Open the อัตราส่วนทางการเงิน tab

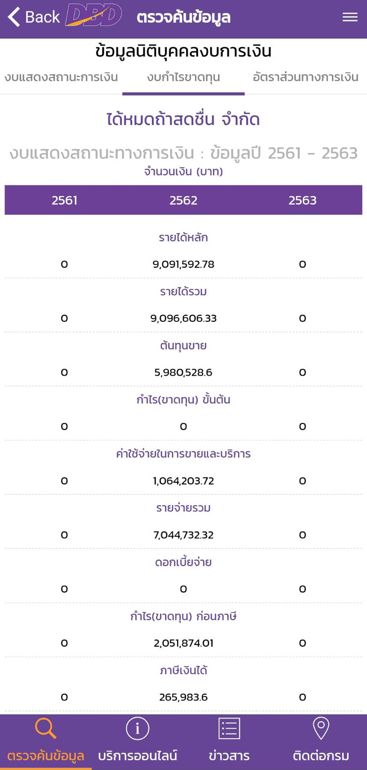pos(306,77)
